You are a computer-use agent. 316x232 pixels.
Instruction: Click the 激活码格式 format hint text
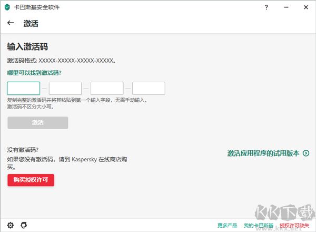62,61
